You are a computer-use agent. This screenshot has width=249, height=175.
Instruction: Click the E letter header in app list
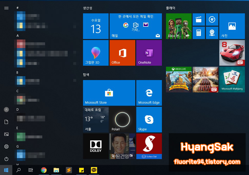point(17,128)
